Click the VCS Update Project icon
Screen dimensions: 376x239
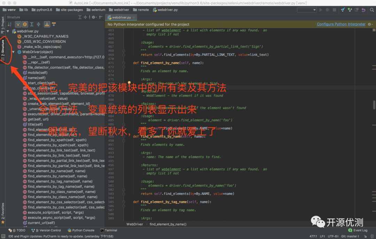coord(343,10)
